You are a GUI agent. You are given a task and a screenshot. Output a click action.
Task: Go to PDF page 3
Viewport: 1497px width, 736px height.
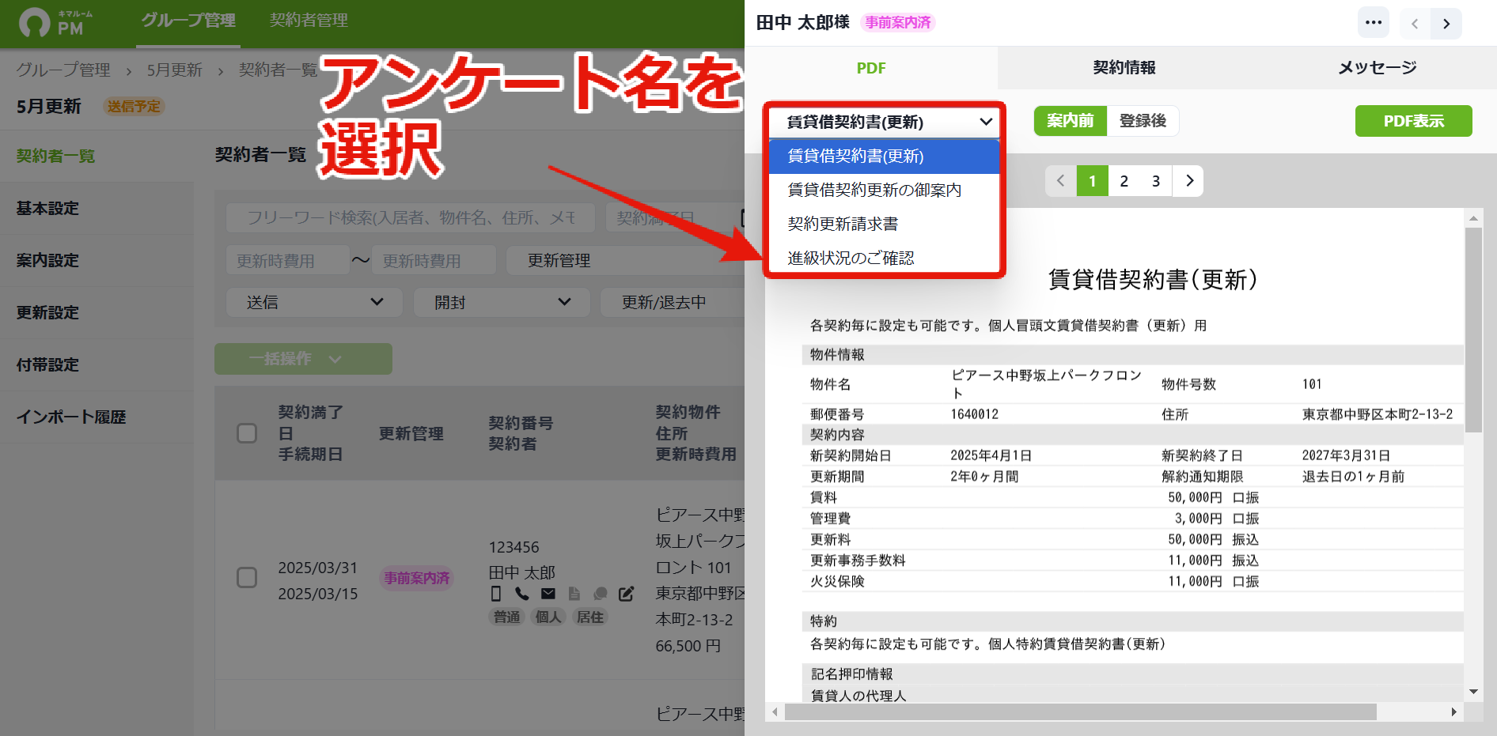pos(1156,181)
